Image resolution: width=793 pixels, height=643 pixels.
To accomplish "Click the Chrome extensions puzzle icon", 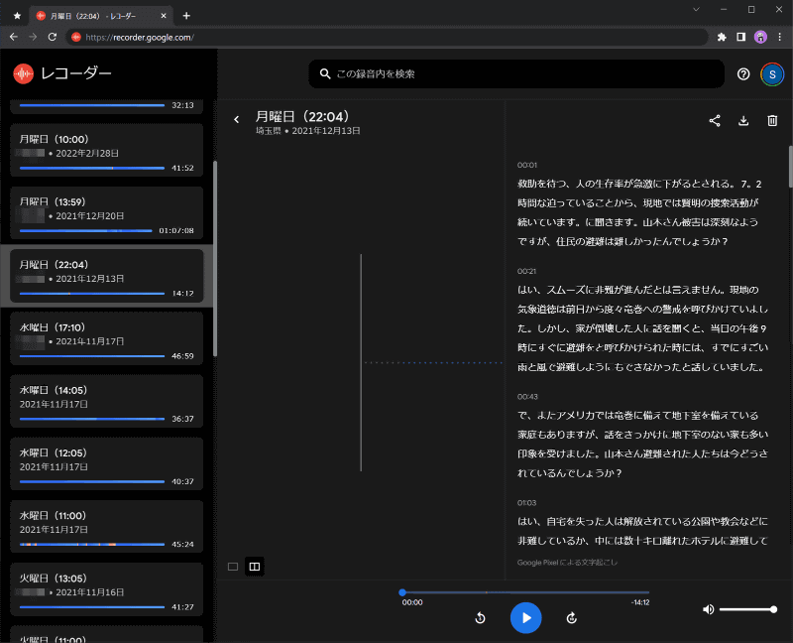I will tap(722, 37).
